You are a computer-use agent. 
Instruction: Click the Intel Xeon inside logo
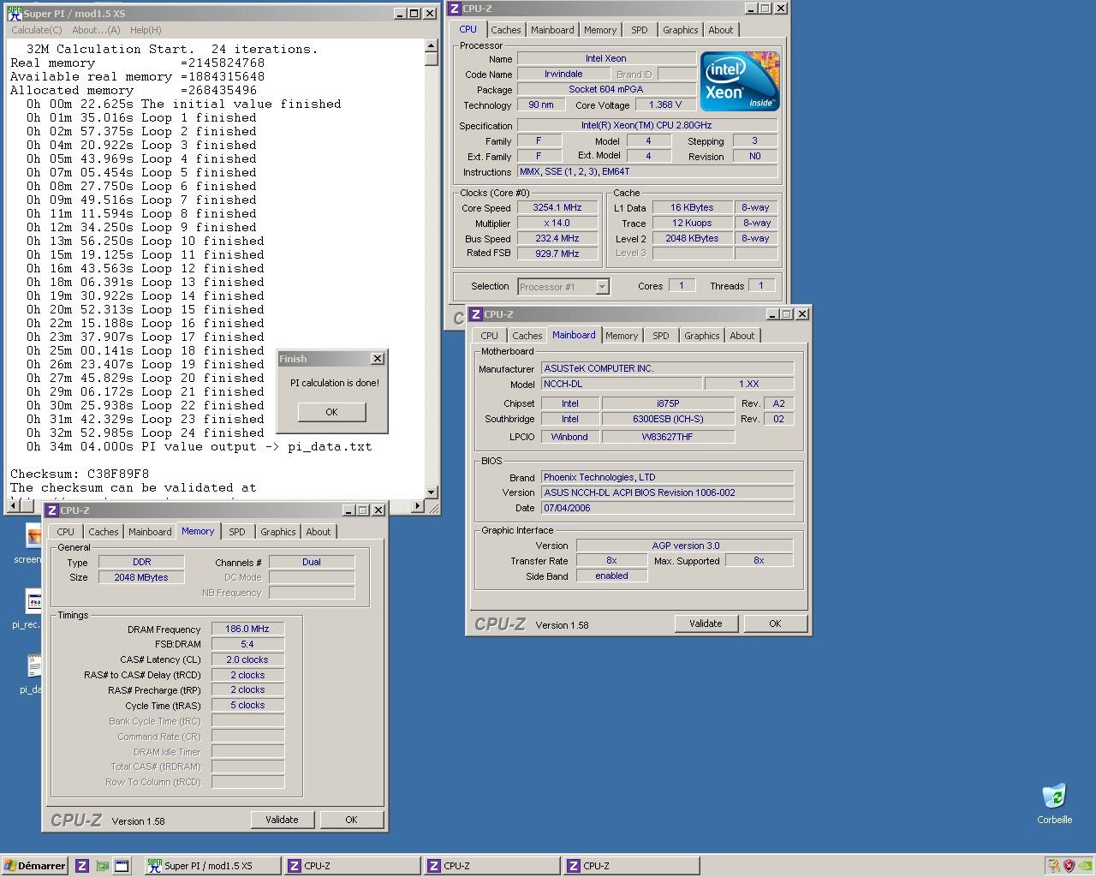tap(740, 81)
